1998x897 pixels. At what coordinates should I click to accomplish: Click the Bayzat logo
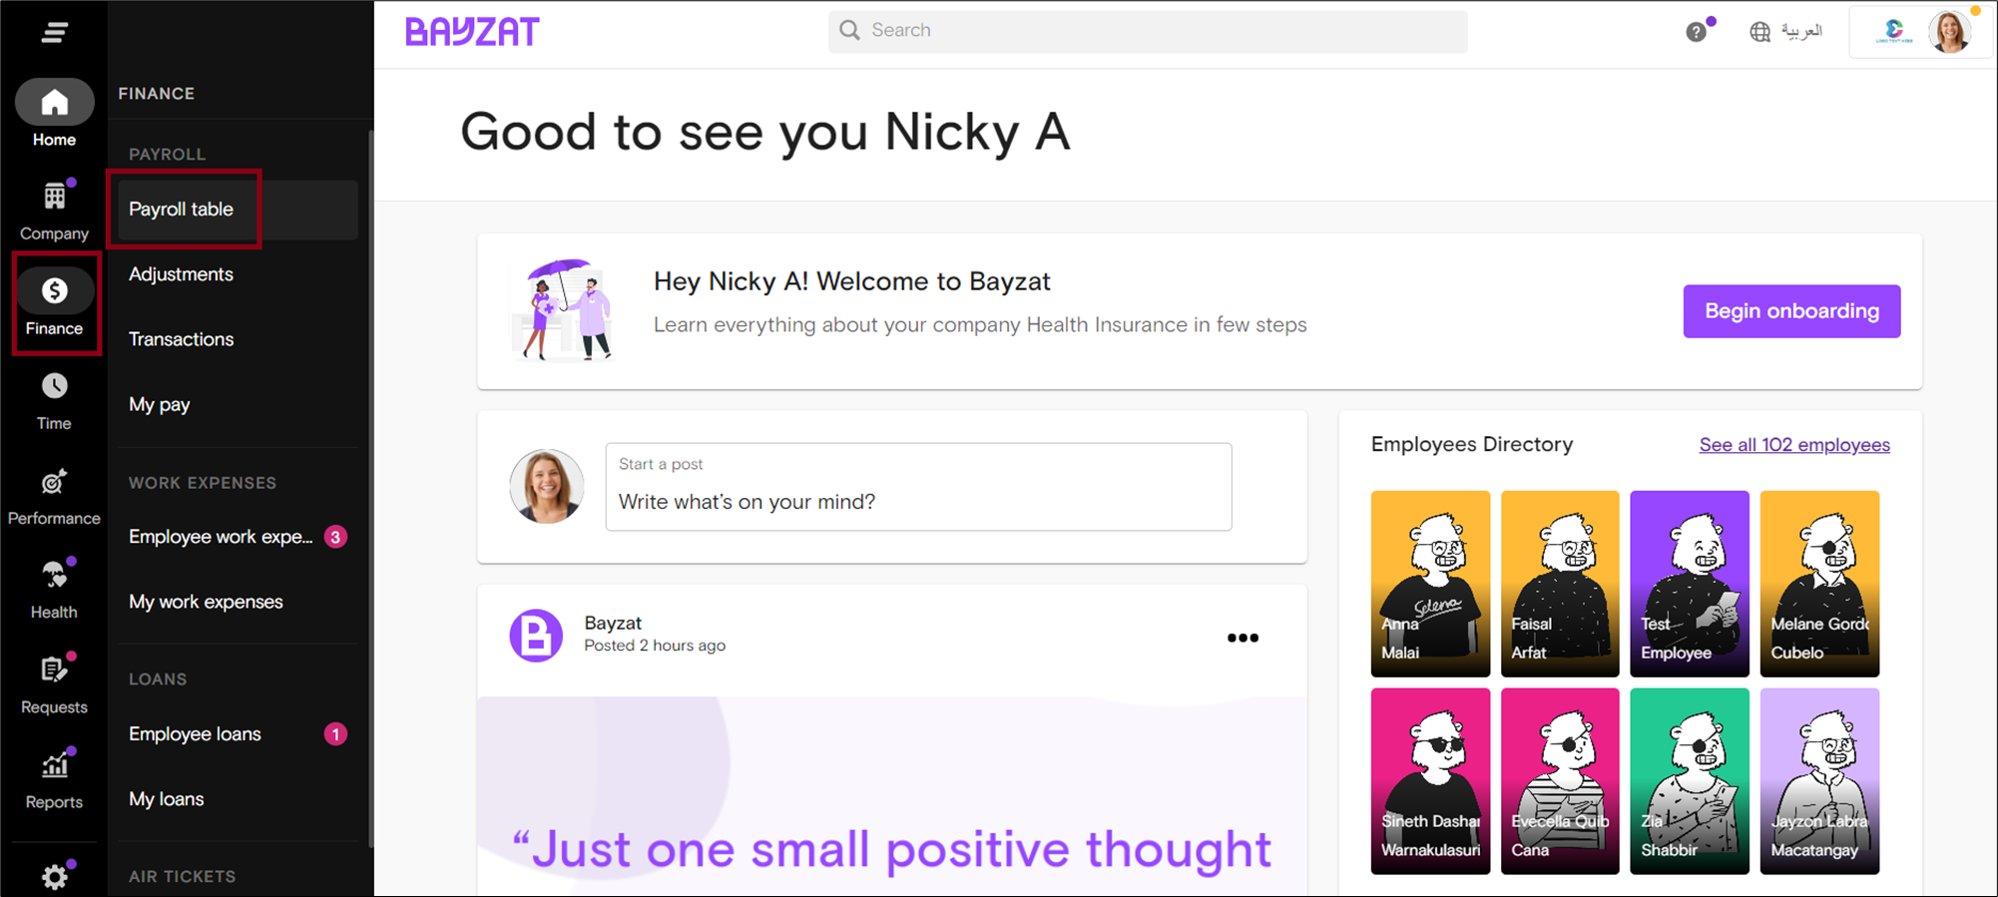pos(472,31)
